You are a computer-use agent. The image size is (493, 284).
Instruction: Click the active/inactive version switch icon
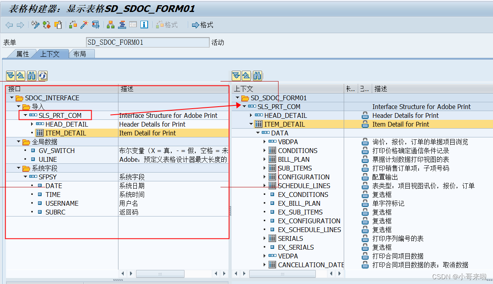[x=46, y=25]
